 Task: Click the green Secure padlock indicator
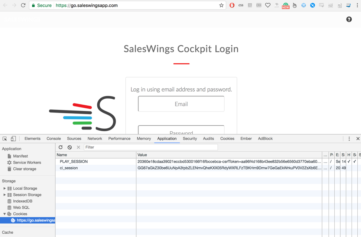pyautogui.click(x=42, y=5)
